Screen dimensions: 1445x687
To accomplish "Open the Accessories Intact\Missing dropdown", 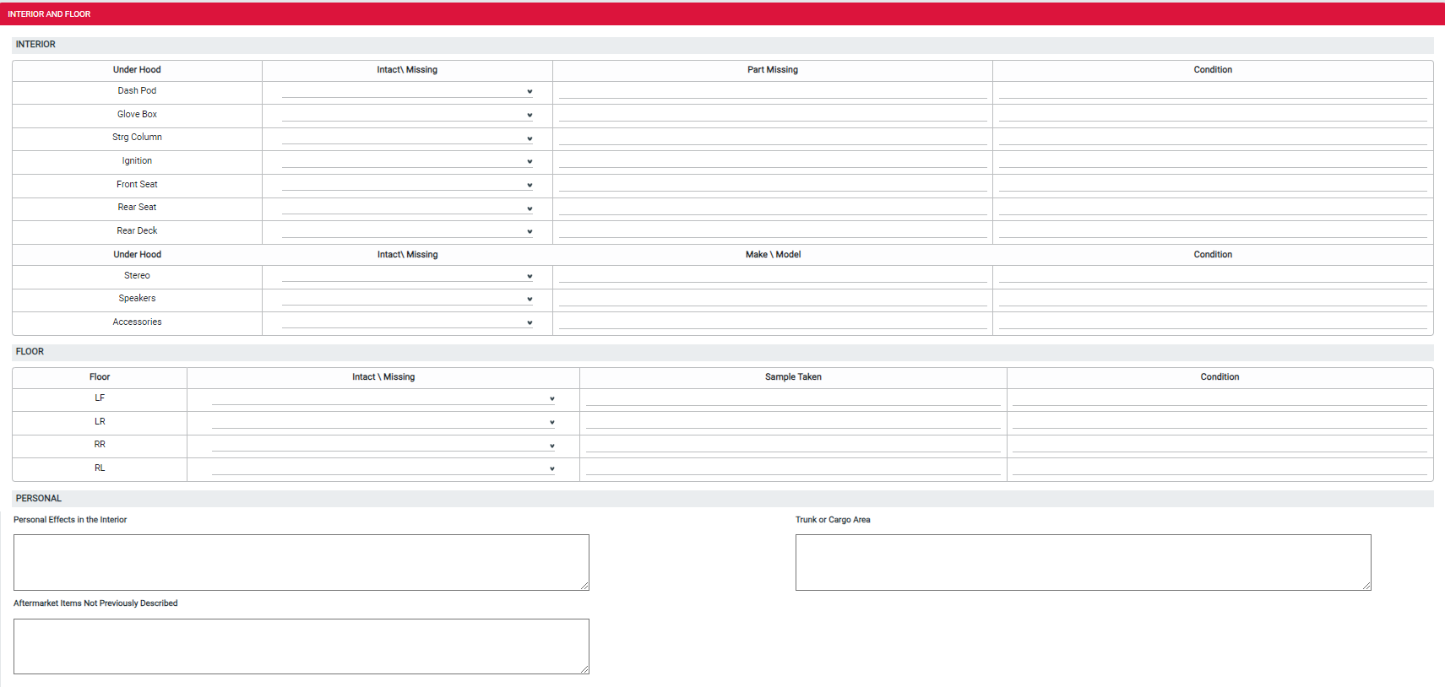I will pyautogui.click(x=408, y=322).
